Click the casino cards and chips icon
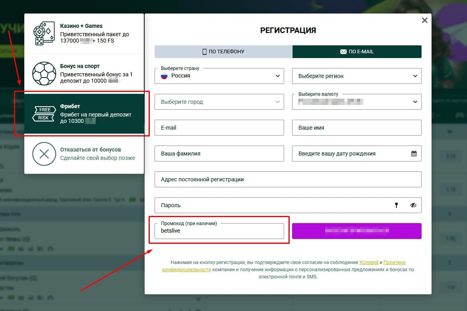Viewport: 467px width, 311px height. point(44,33)
